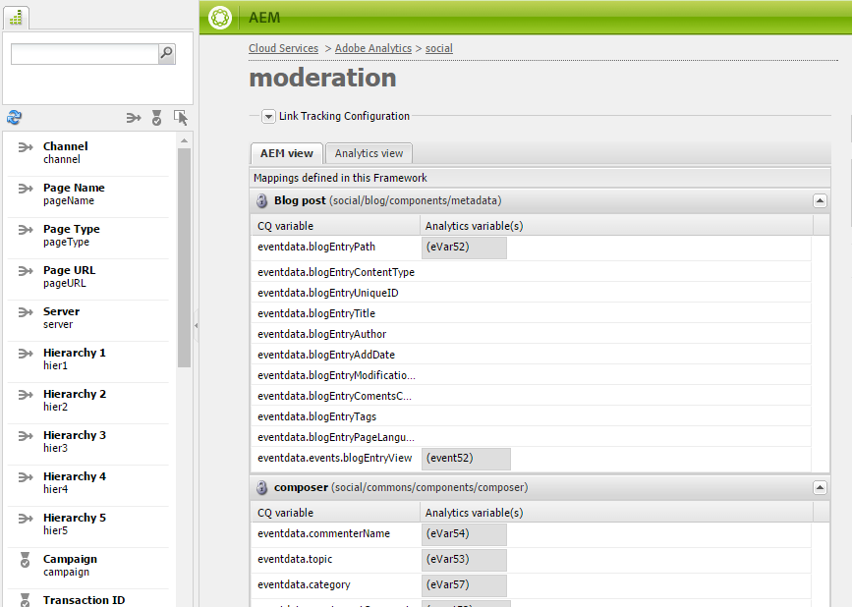Viewport: 852px width, 607px height.
Task: Select the Hierarchy 3 variable label
Action: pyautogui.click(x=75, y=435)
